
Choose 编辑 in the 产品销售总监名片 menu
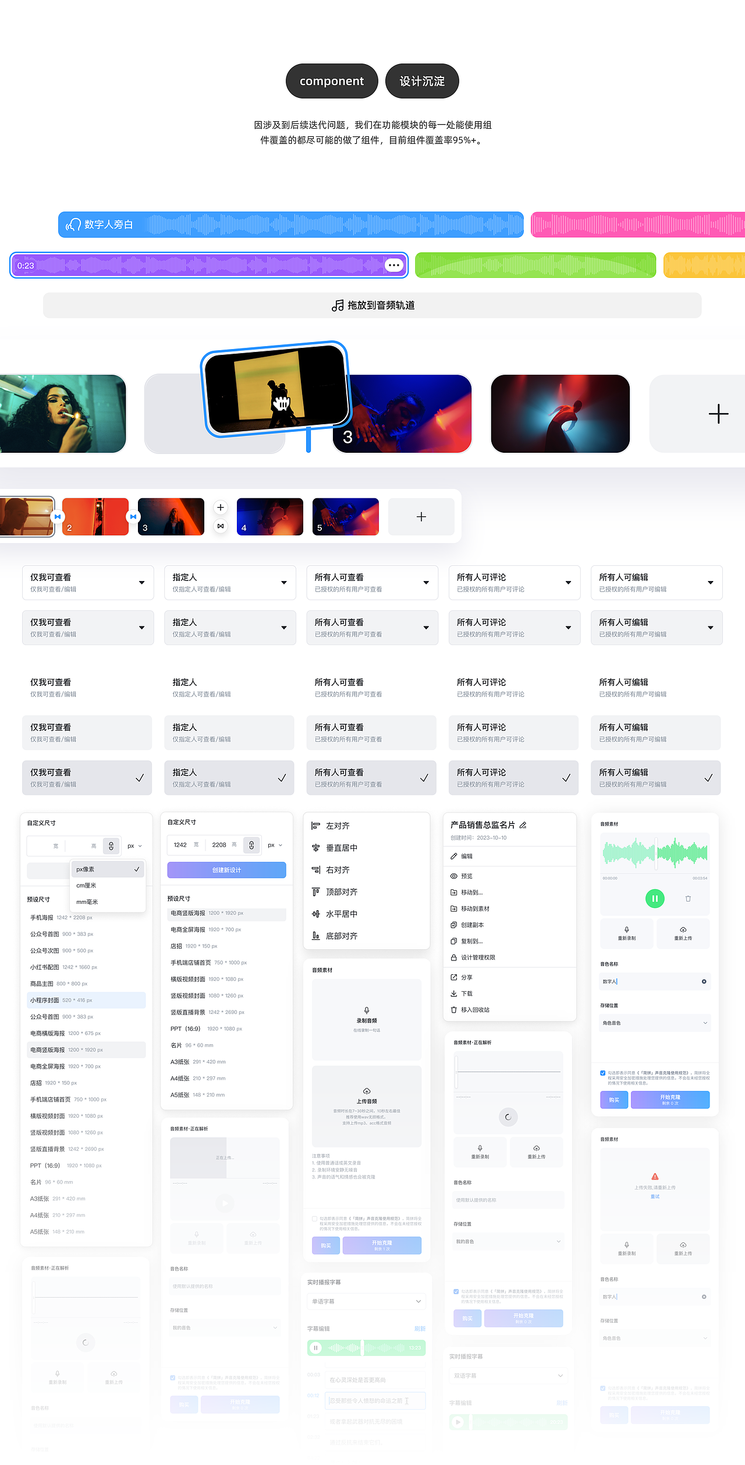pos(510,856)
